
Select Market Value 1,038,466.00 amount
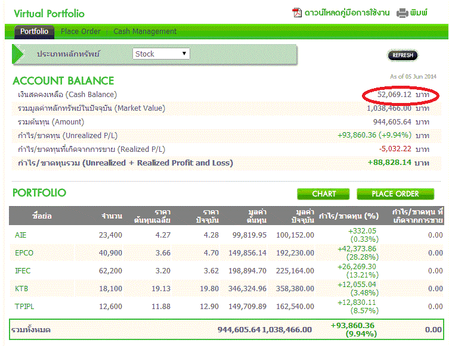click(x=389, y=108)
